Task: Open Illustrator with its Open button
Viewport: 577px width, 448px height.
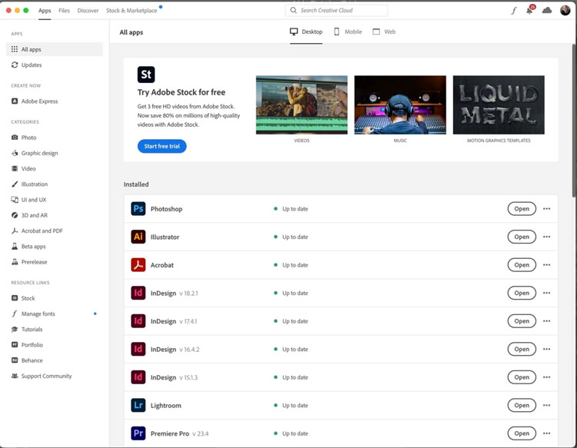Action: [522, 237]
